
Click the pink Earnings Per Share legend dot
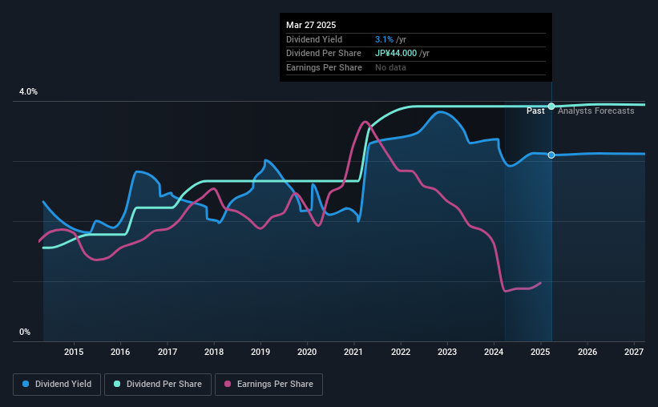point(228,384)
